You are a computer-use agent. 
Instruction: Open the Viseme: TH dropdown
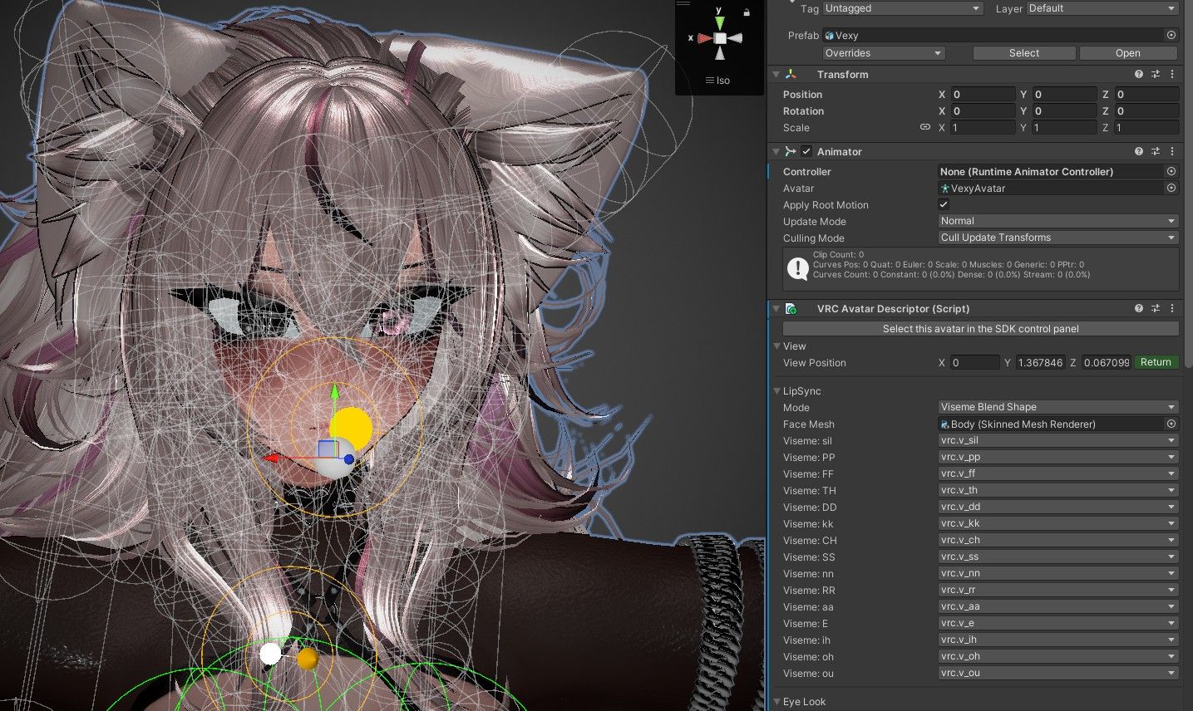pyautogui.click(x=1058, y=490)
